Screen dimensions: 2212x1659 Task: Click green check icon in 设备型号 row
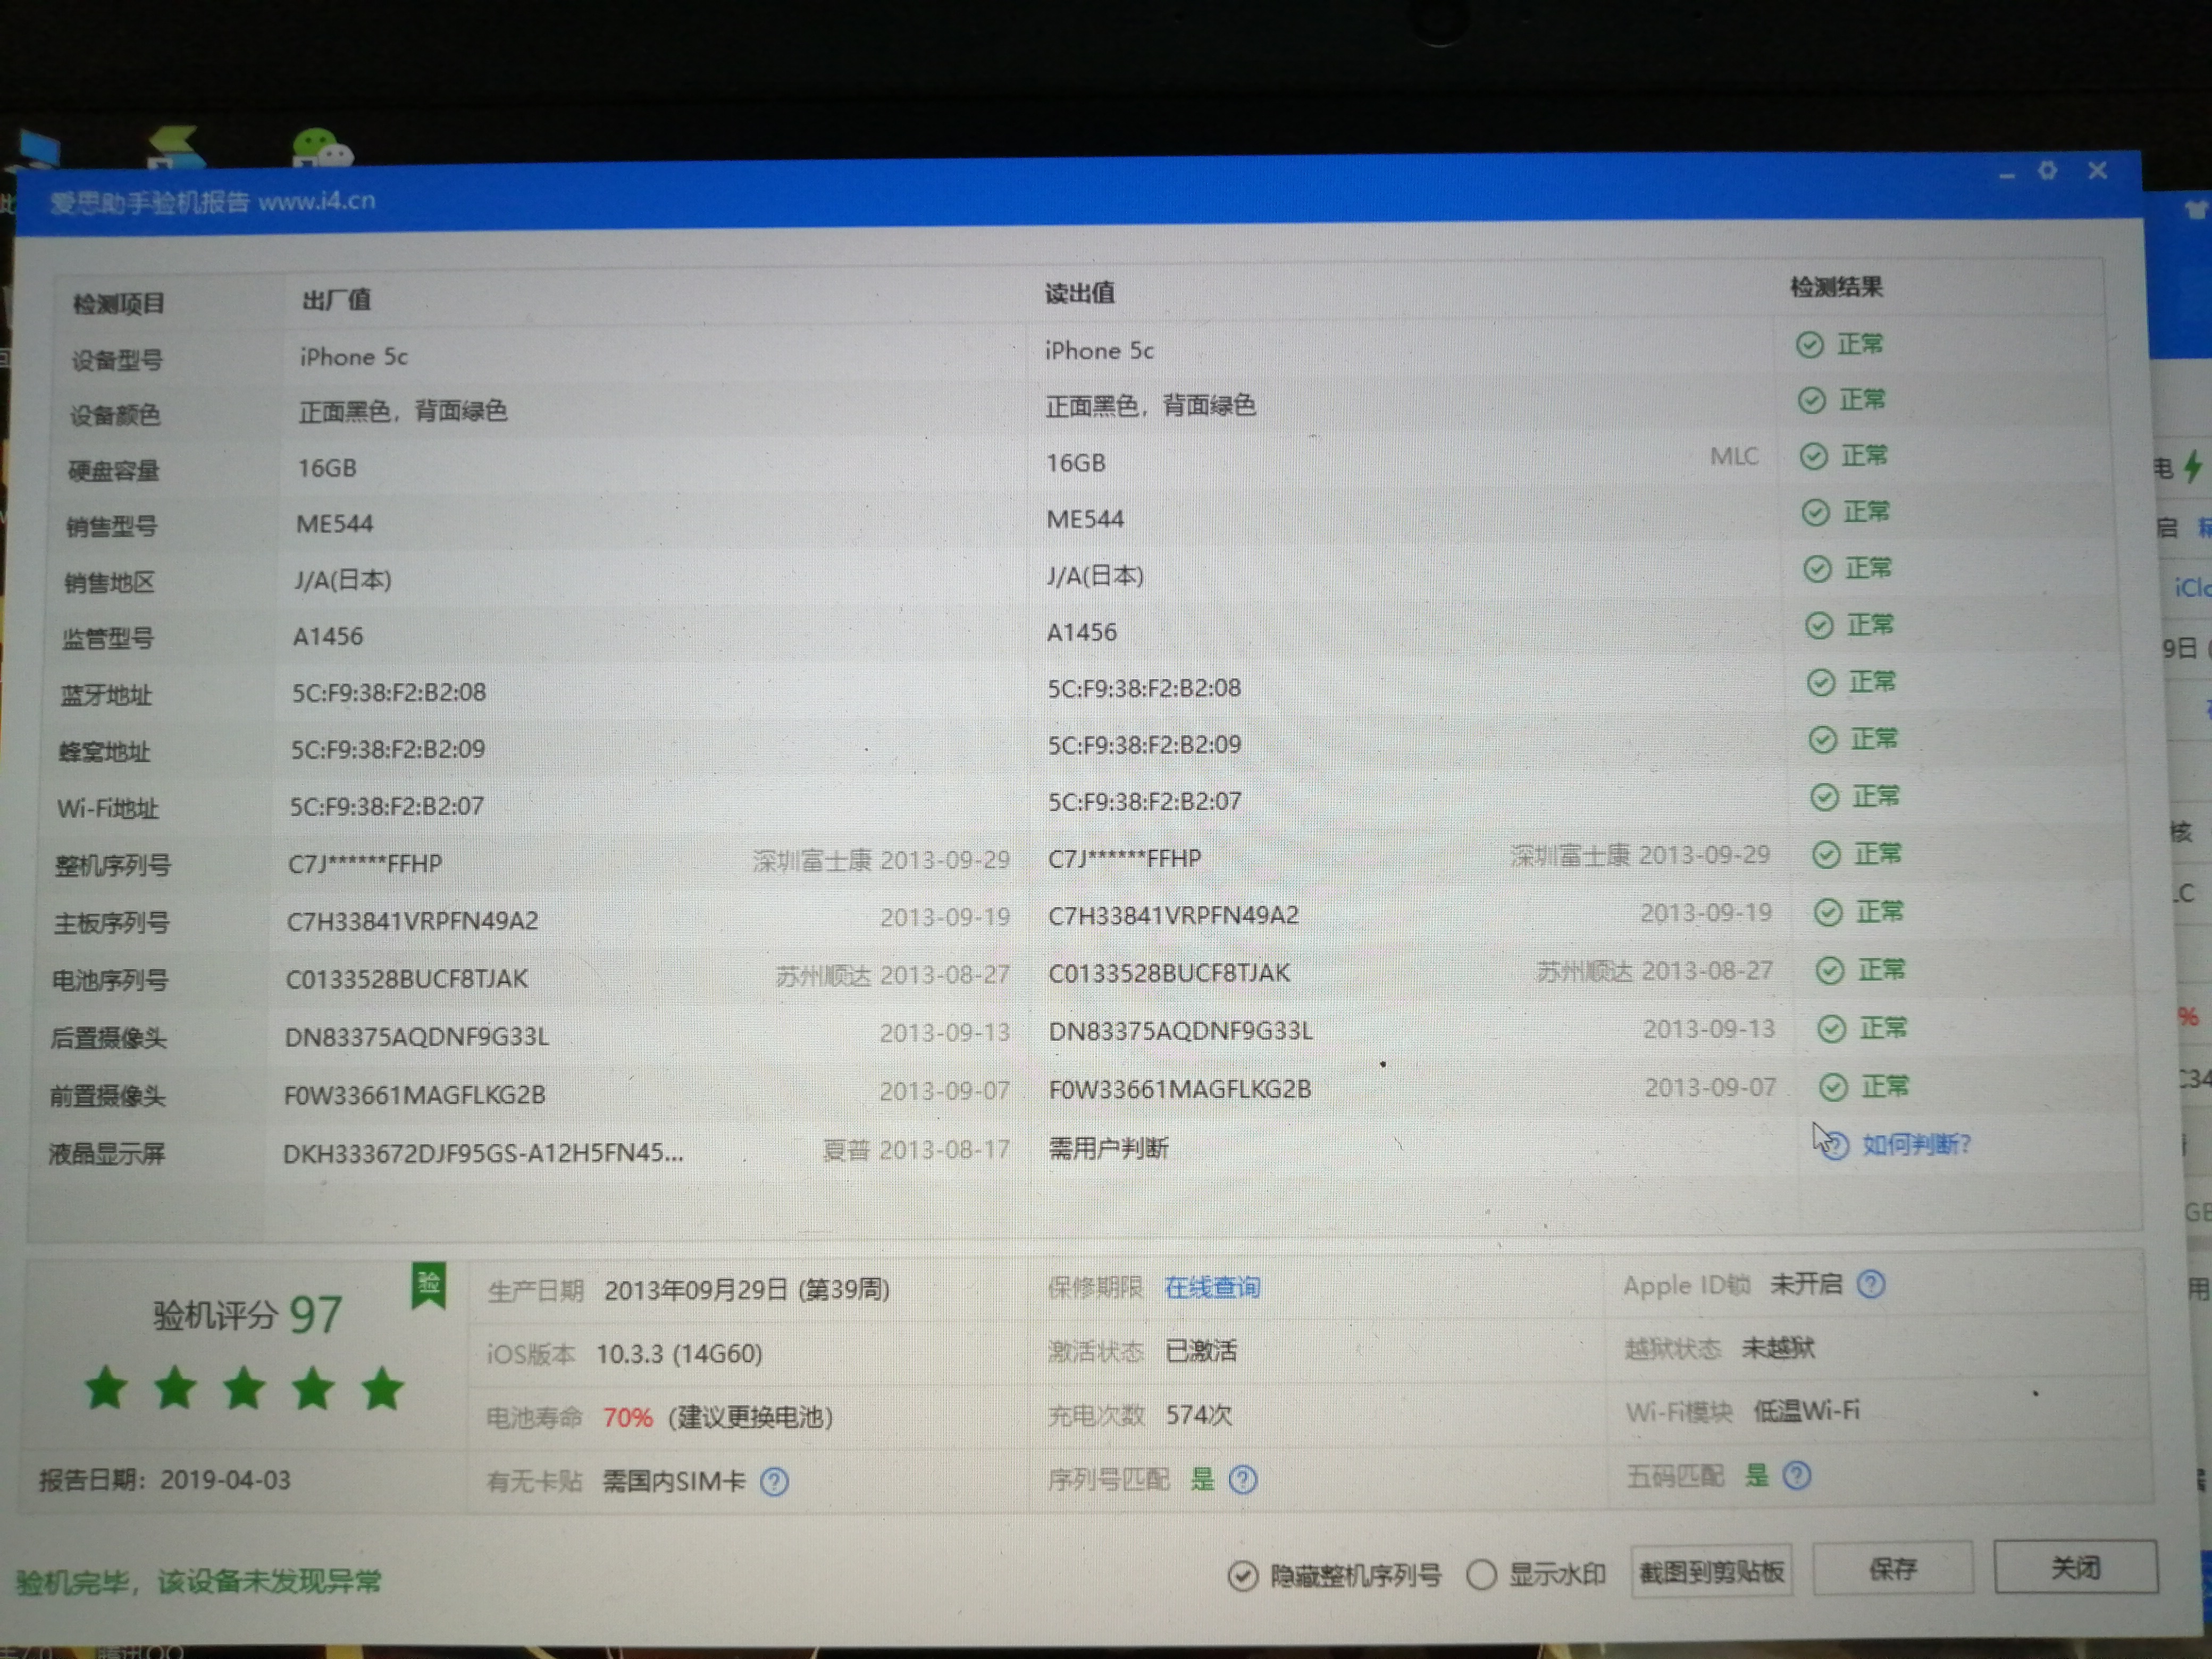[1809, 345]
